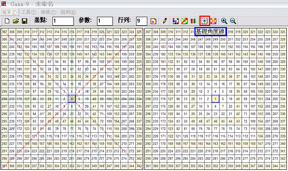Click cell 352 in the left grid
The height and width of the screenshot is (171, 288).
pos(72,166)
